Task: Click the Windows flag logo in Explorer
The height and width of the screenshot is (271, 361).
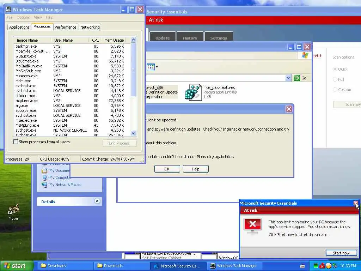Action: [x=305, y=55]
